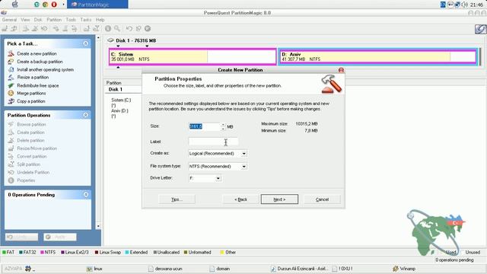Open the Tasks menu

tap(86, 20)
